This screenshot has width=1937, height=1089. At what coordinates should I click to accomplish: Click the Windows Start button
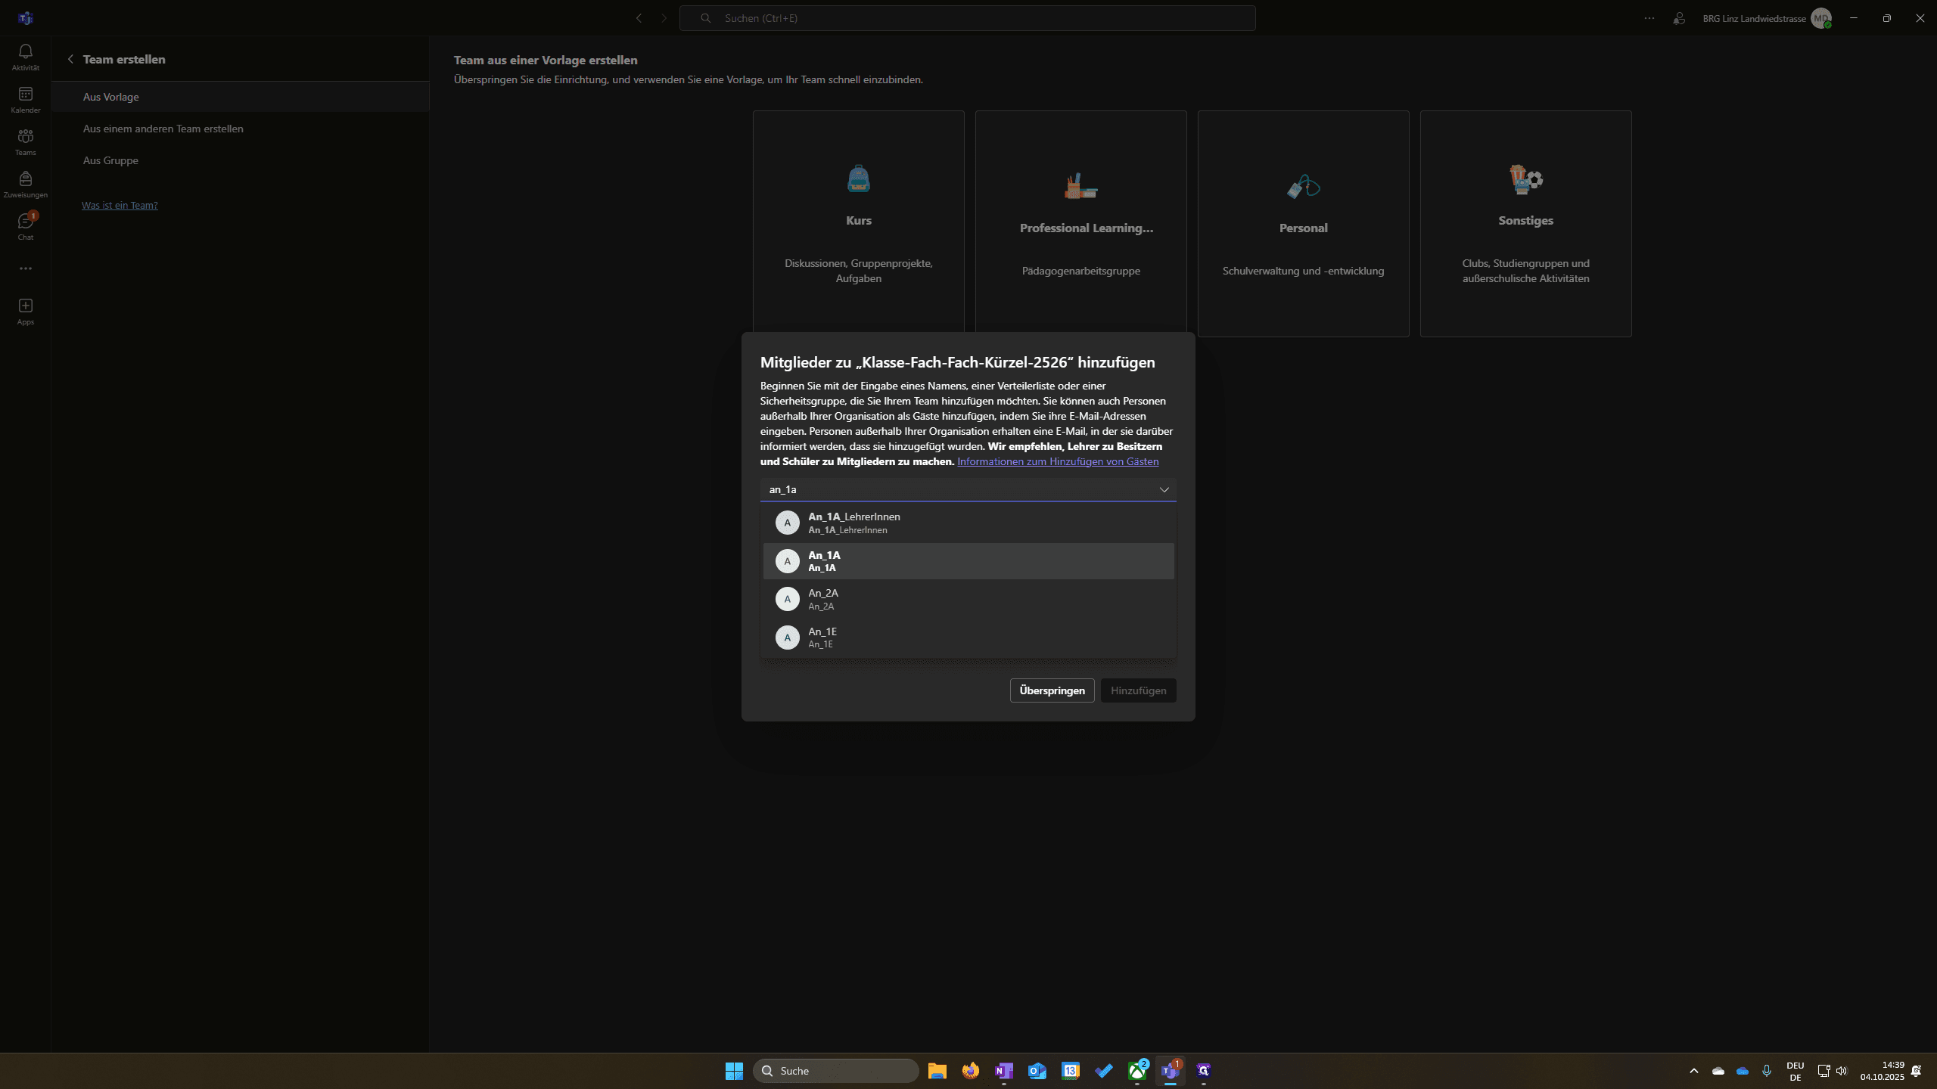[734, 1070]
